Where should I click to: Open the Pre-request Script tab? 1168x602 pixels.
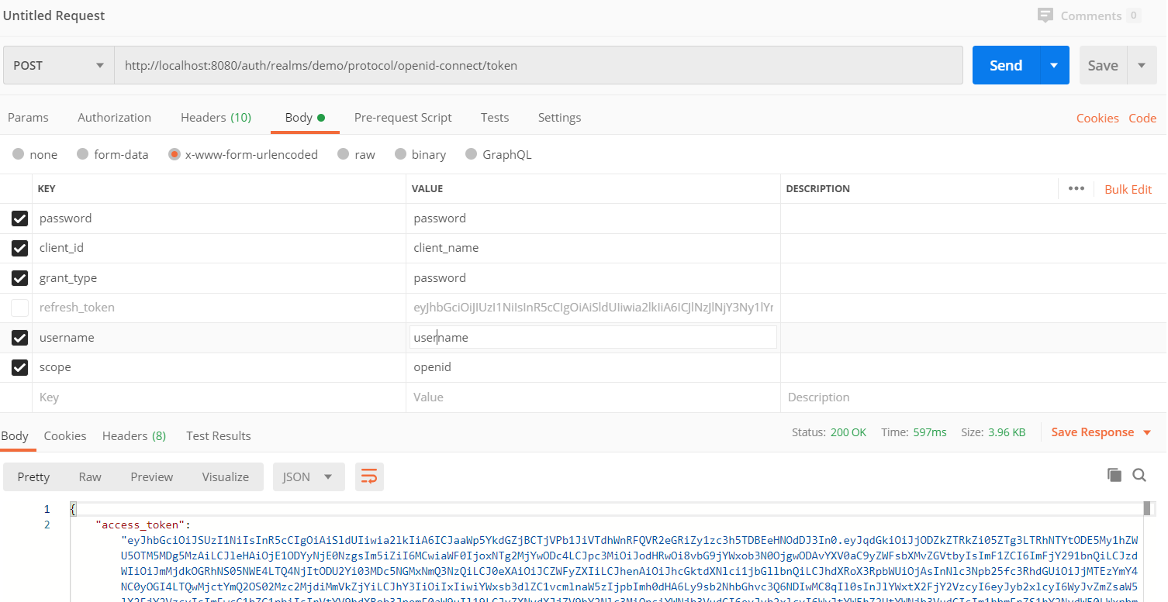point(403,118)
